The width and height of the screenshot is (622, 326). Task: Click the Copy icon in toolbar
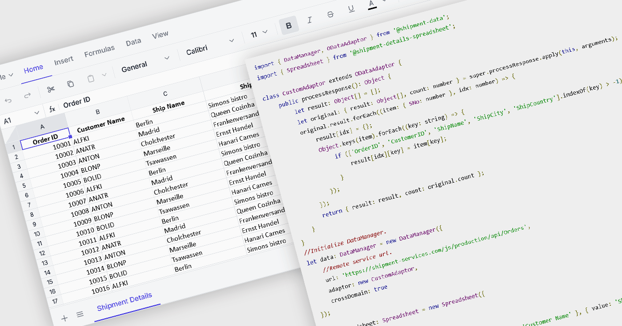pos(70,84)
